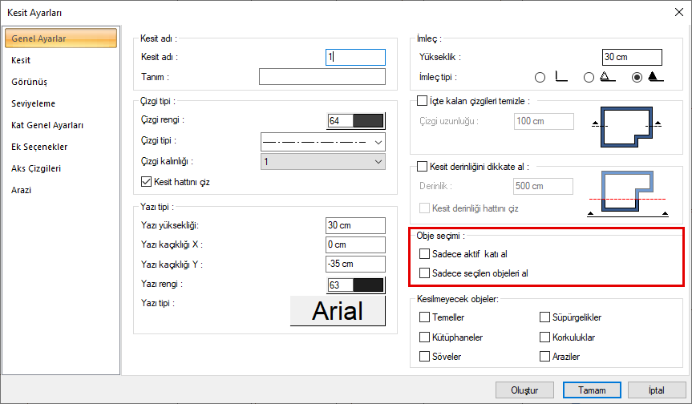Click the section depth preview diagram
The height and width of the screenshot is (404, 692).
pyautogui.click(x=625, y=193)
